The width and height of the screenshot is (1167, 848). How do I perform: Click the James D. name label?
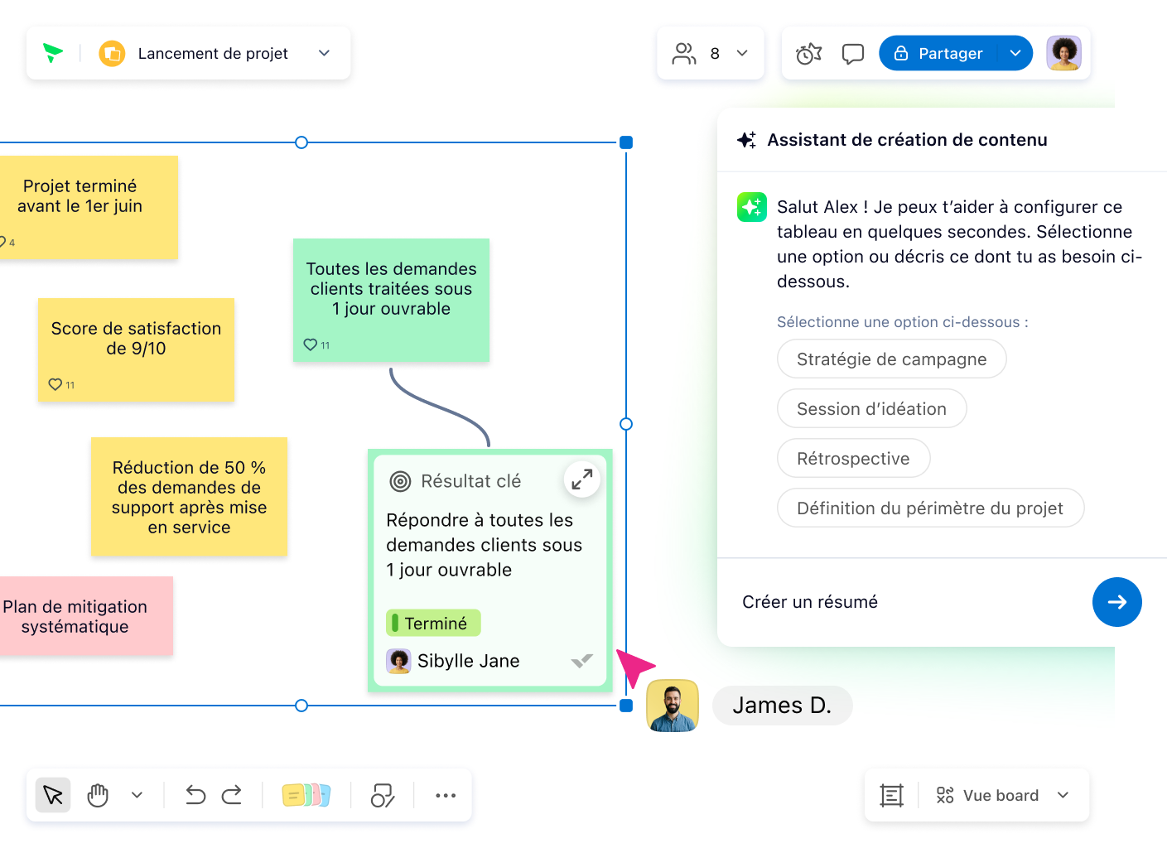pos(782,706)
